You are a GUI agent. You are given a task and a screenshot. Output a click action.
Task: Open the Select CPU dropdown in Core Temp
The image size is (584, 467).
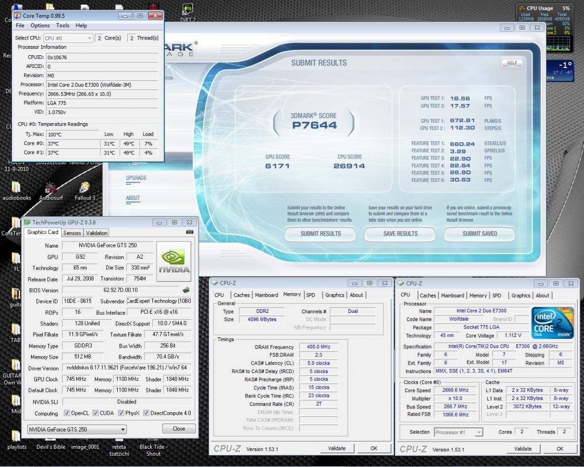click(x=68, y=38)
